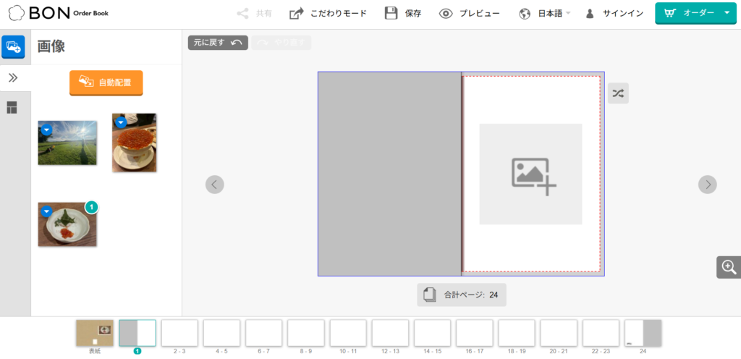Click サインイン to sign in
741x359 pixels.
point(614,13)
